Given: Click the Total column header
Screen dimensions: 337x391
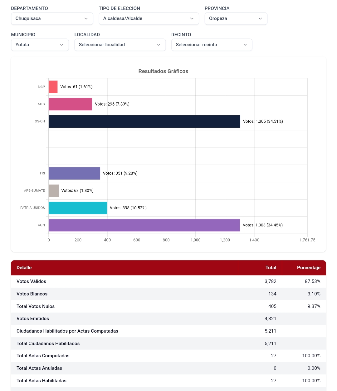Looking at the screenshot, I should coord(271,268).
